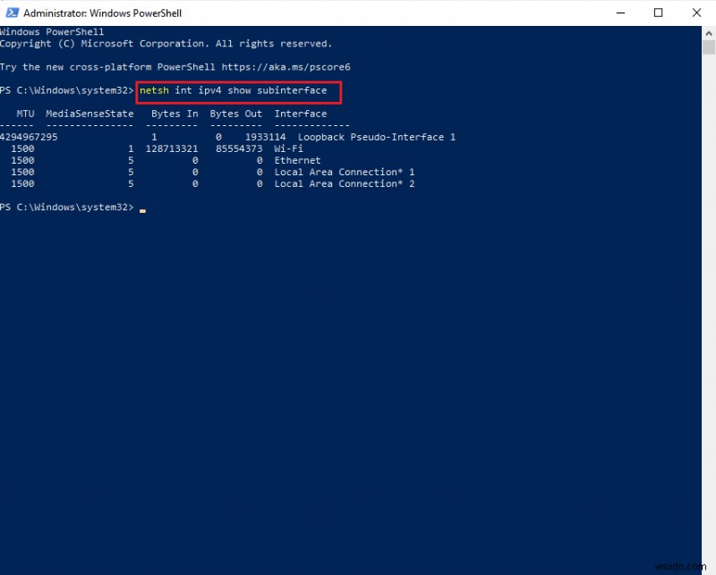Click Wi-Fi Bytes In value 128713321
Screen dimensions: 716x575
(x=172, y=148)
